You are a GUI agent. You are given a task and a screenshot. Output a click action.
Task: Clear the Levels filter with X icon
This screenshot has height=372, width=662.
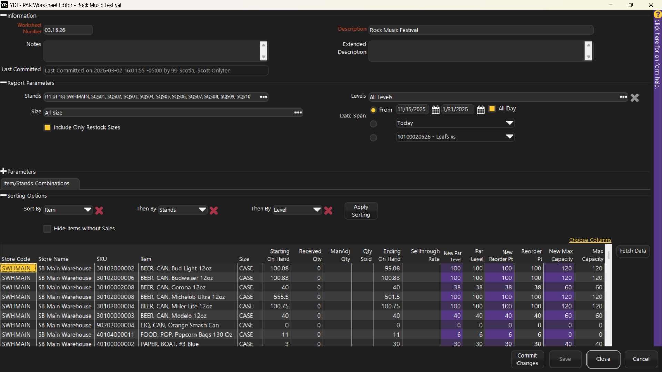[x=634, y=98]
